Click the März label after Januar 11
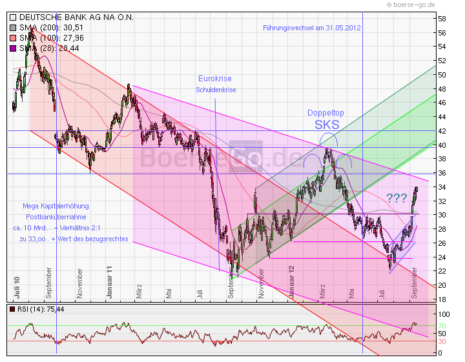 (139, 292)
